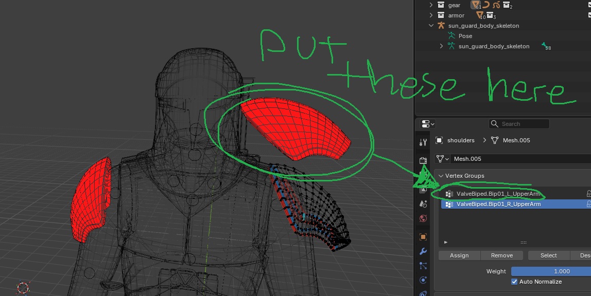Click the green armature data icon
This screenshot has height=296, width=591.
point(451,46)
